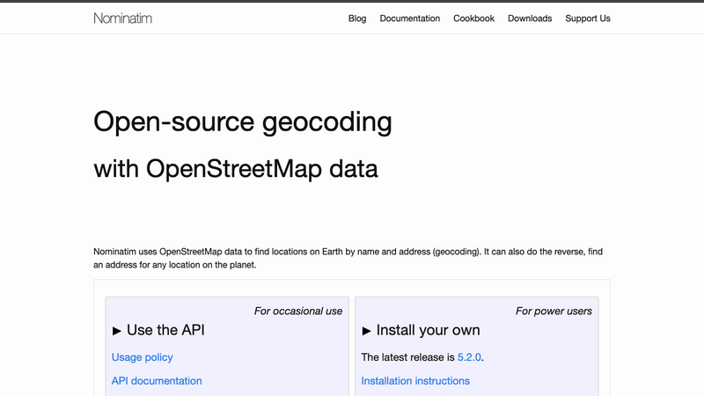Open the Installation instructions link
Image resolution: width=704 pixels, height=396 pixels.
coord(415,381)
